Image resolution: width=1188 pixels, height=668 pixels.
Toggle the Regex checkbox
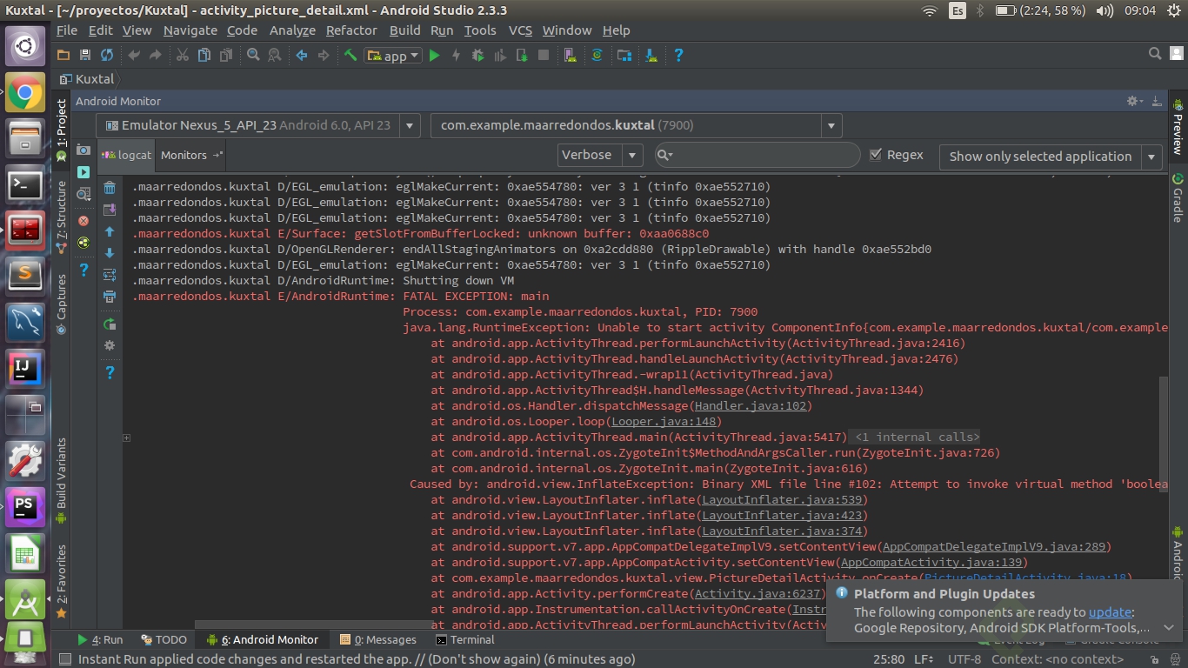pyautogui.click(x=876, y=155)
